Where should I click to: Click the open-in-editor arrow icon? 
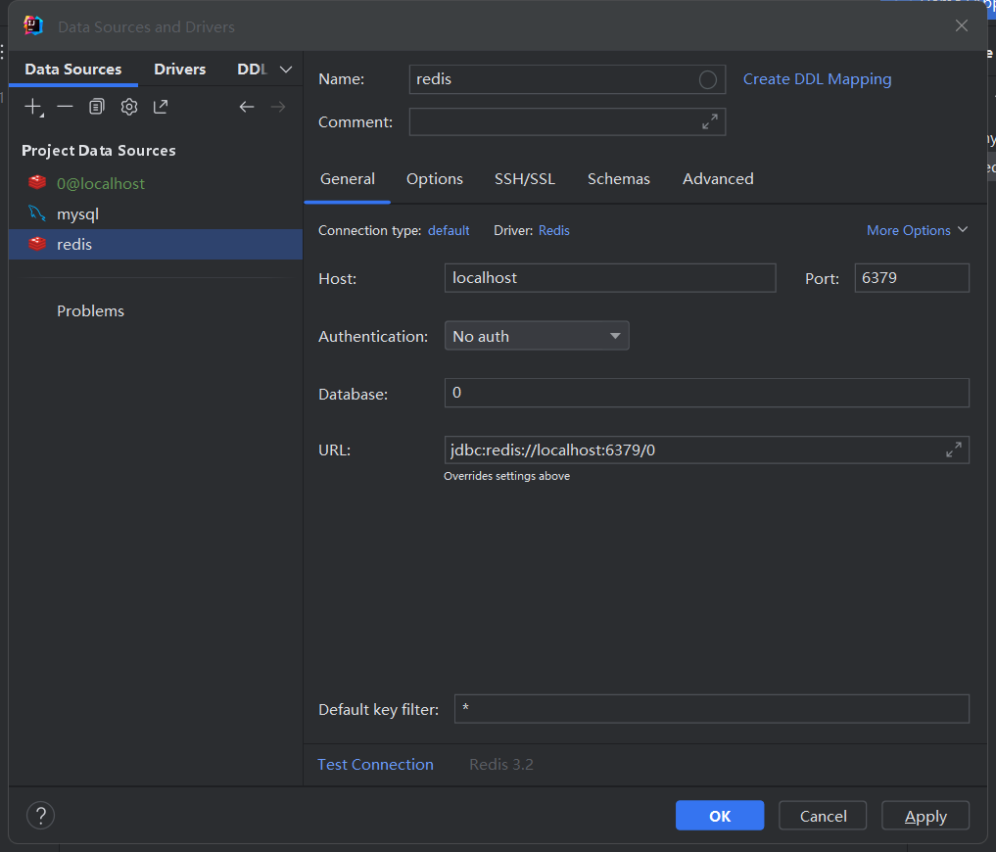pos(160,106)
